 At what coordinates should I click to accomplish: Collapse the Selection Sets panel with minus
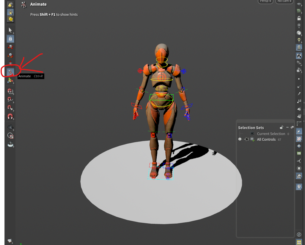(287, 128)
